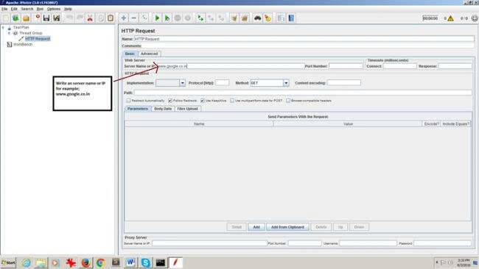This screenshot has width=479, height=269.
Task: Click the Paste clipboard icon
Action: 111,18
